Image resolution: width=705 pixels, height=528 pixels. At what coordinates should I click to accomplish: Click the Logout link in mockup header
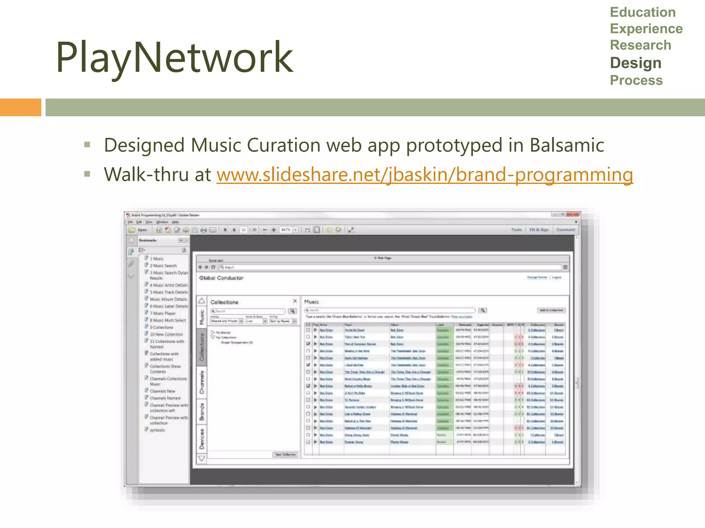click(557, 277)
